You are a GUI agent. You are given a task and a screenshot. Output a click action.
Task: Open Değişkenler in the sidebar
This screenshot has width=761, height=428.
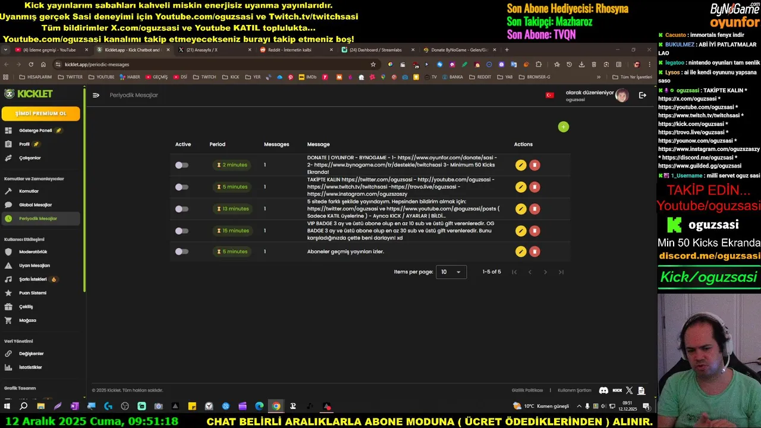click(40, 353)
